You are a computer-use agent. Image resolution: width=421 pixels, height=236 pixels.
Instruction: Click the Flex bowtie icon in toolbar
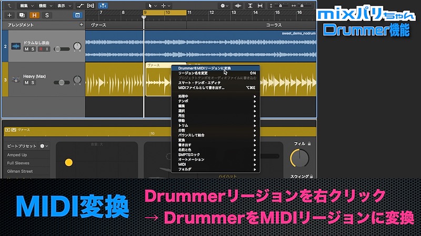[91, 6]
